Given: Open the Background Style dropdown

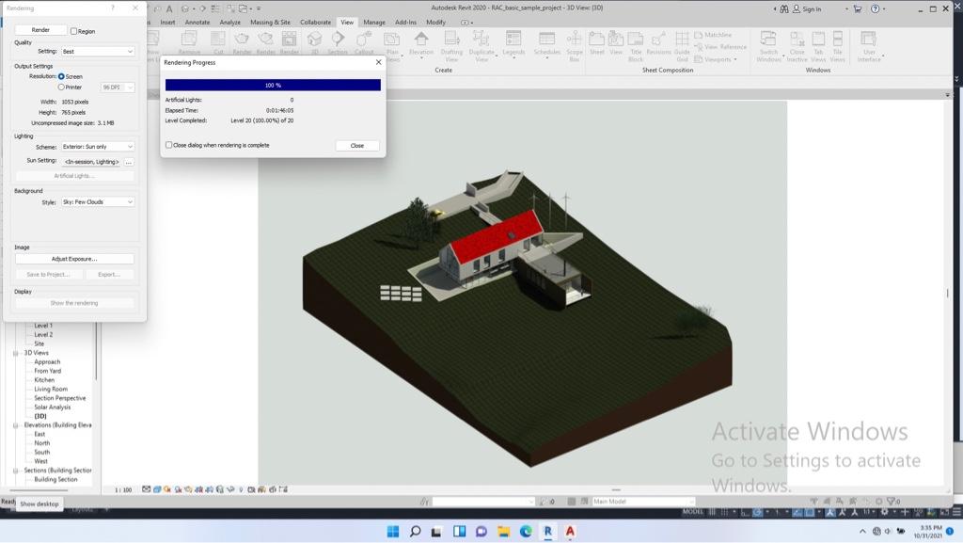Looking at the screenshot, I should (98, 202).
